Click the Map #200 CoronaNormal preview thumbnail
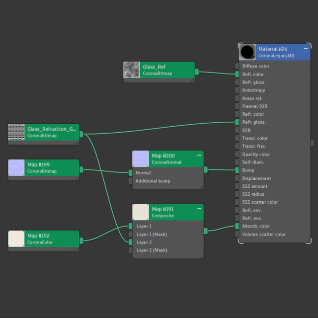Screen dimensions: 318x318 (x=141, y=159)
